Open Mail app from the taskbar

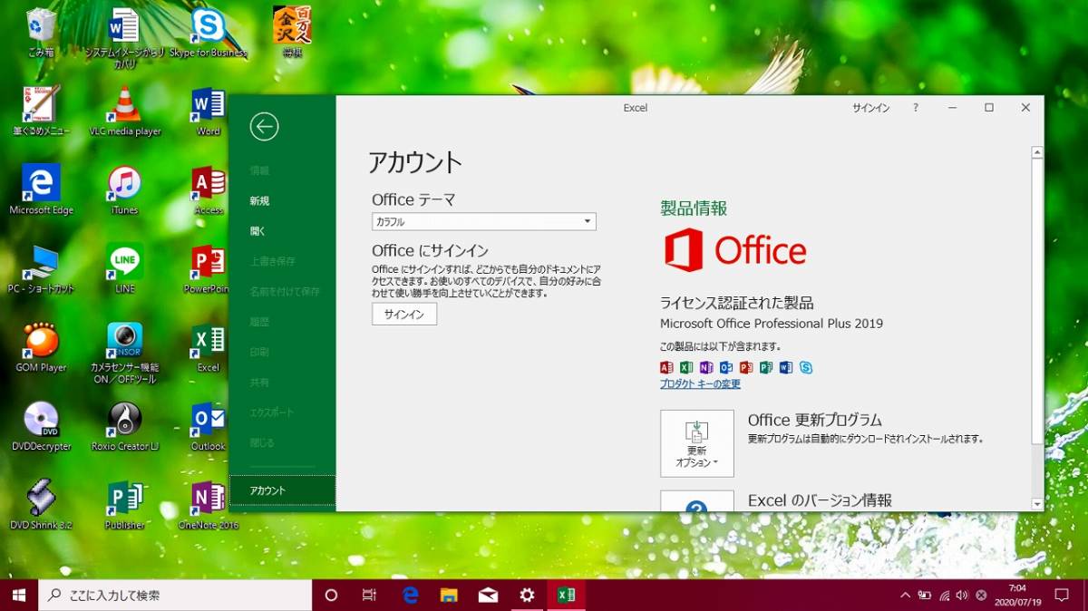tap(488, 596)
